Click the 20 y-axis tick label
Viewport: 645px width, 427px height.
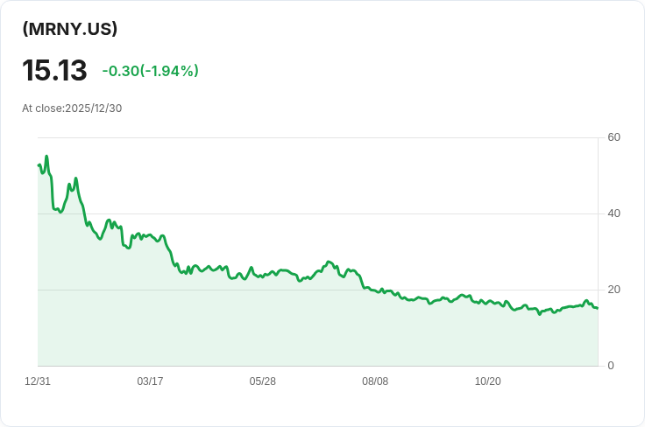(x=613, y=290)
